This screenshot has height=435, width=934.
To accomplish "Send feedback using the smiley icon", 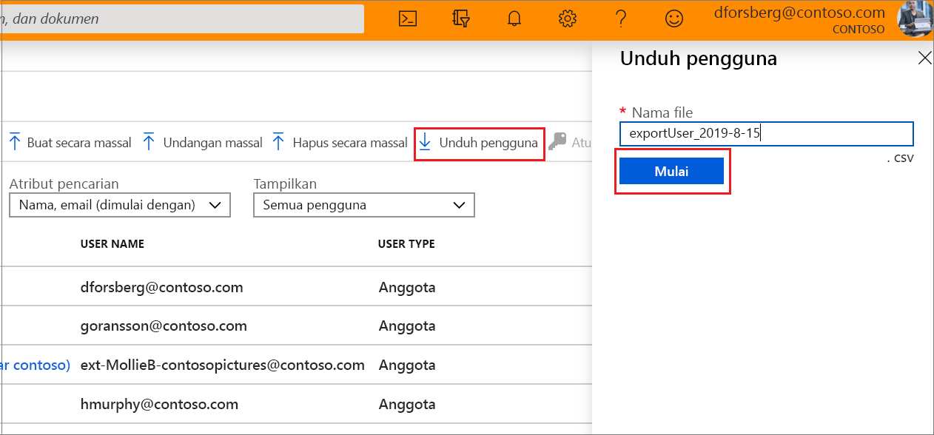I will pyautogui.click(x=674, y=18).
